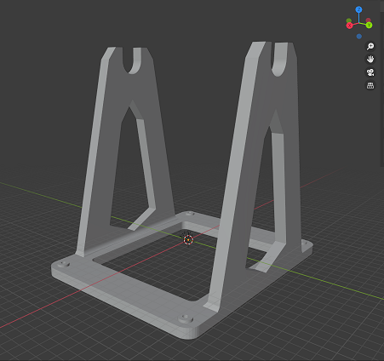Switch perspective/orthographic with the grid icon
384x361 pixels.
(370, 85)
